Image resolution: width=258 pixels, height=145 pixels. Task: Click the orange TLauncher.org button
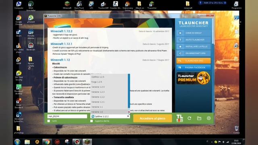pos(193,61)
